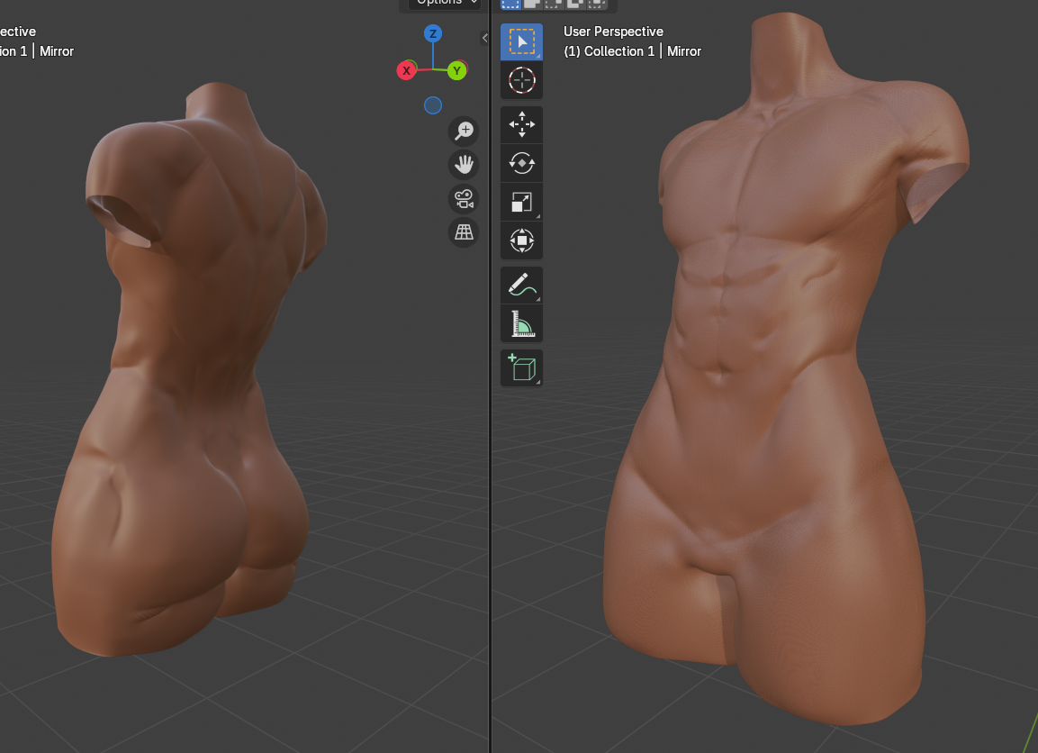Click the "Mirror" label in left viewport

click(57, 51)
